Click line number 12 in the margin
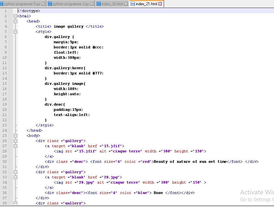 click(5, 68)
